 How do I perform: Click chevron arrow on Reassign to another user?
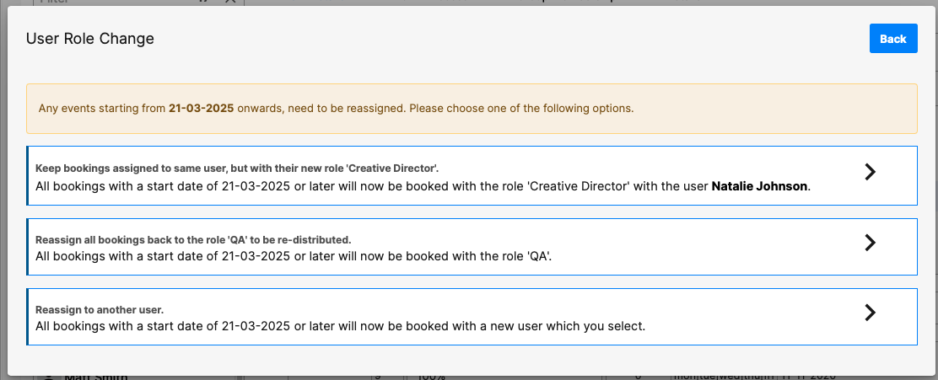[x=871, y=313]
